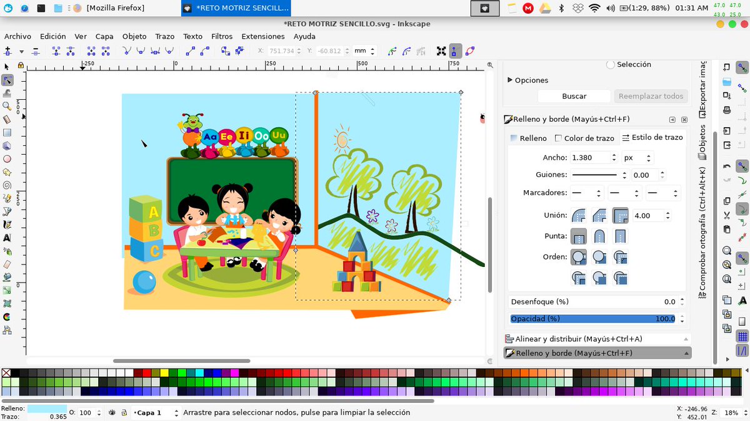Select the Calligraphy tool

pyautogui.click(x=7, y=225)
